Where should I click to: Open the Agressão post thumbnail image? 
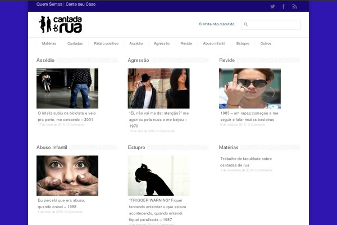click(158, 88)
